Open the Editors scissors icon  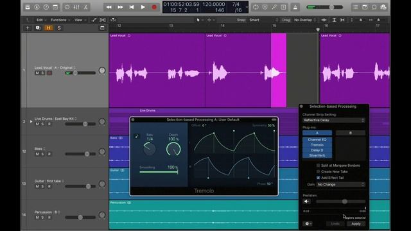pos(85,7)
